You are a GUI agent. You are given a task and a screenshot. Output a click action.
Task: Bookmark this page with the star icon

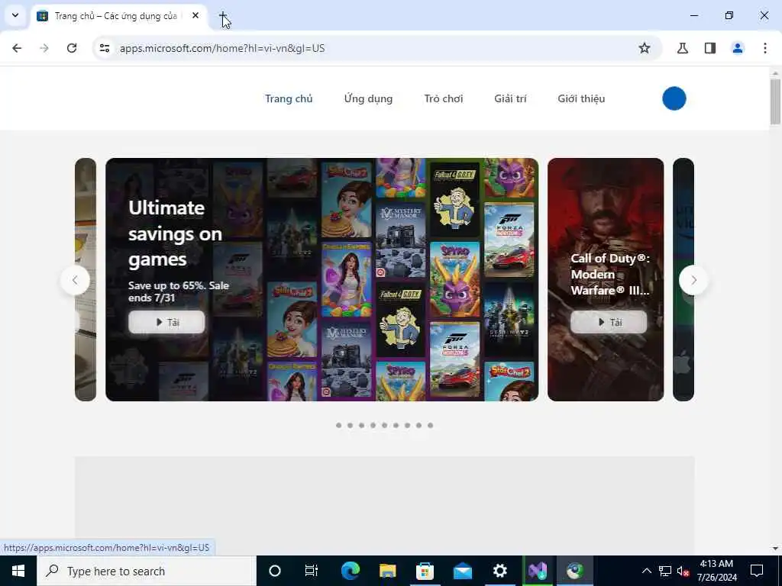pos(645,48)
